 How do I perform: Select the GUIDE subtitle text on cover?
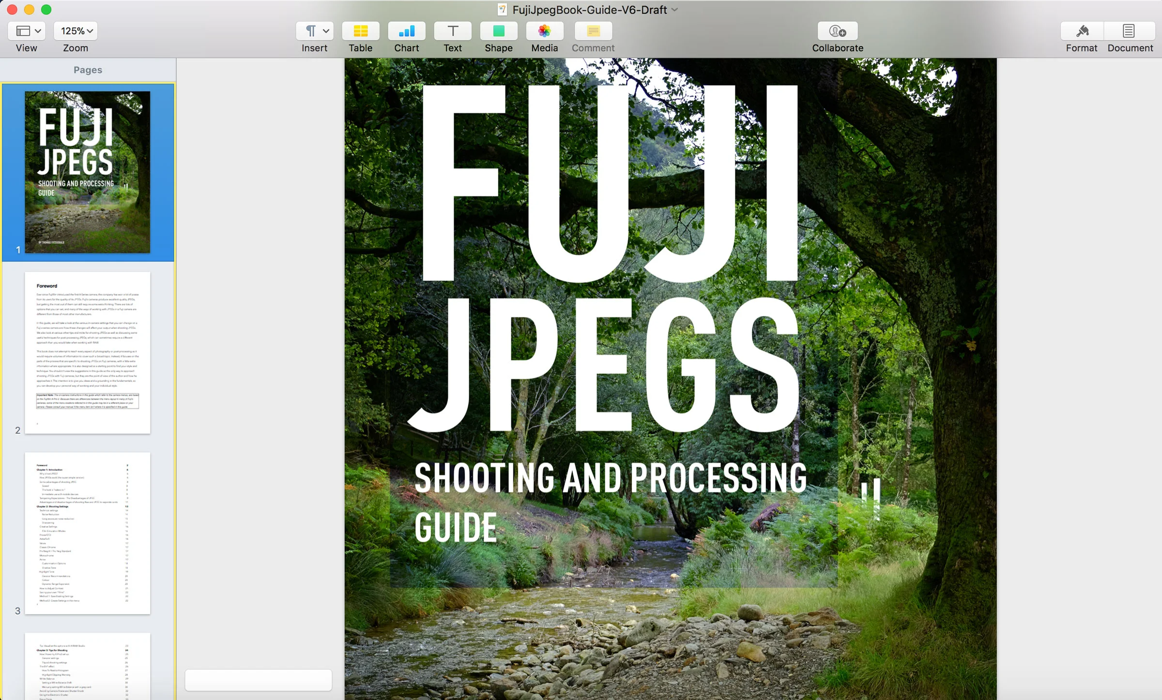456,527
